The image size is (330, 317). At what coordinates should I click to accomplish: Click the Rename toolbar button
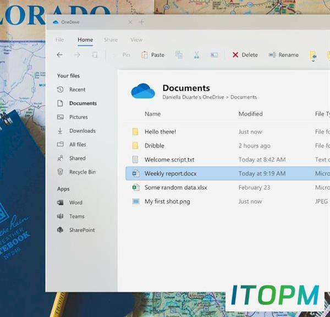[x=284, y=55]
